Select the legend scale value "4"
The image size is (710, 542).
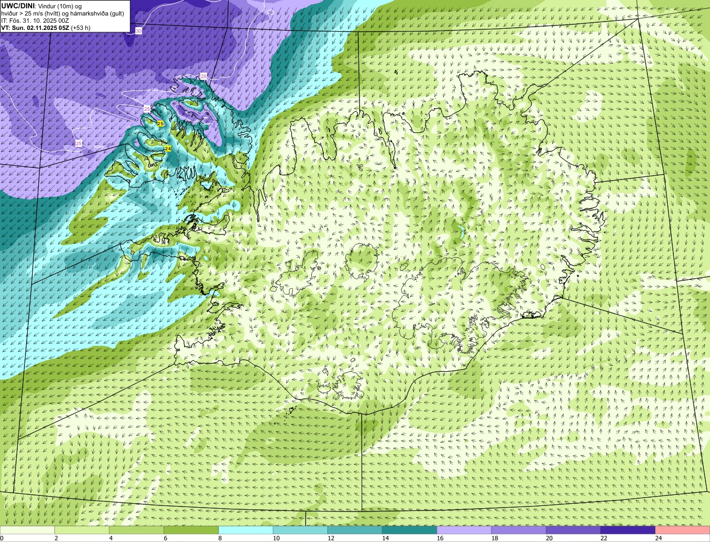(111, 538)
